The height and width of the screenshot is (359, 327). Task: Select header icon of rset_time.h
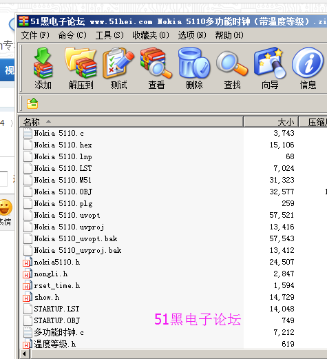(28, 285)
